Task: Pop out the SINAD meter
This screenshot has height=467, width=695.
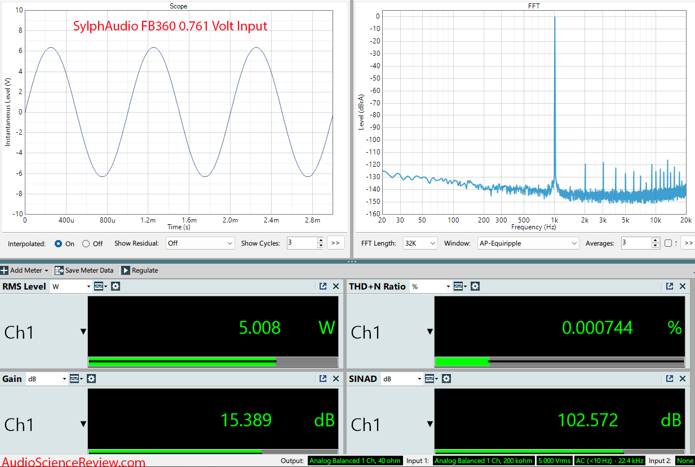Action: (x=670, y=379)
